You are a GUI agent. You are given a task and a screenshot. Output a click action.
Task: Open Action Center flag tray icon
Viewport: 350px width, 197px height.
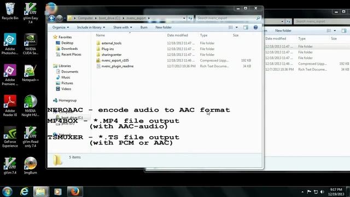tap(309, 192)
